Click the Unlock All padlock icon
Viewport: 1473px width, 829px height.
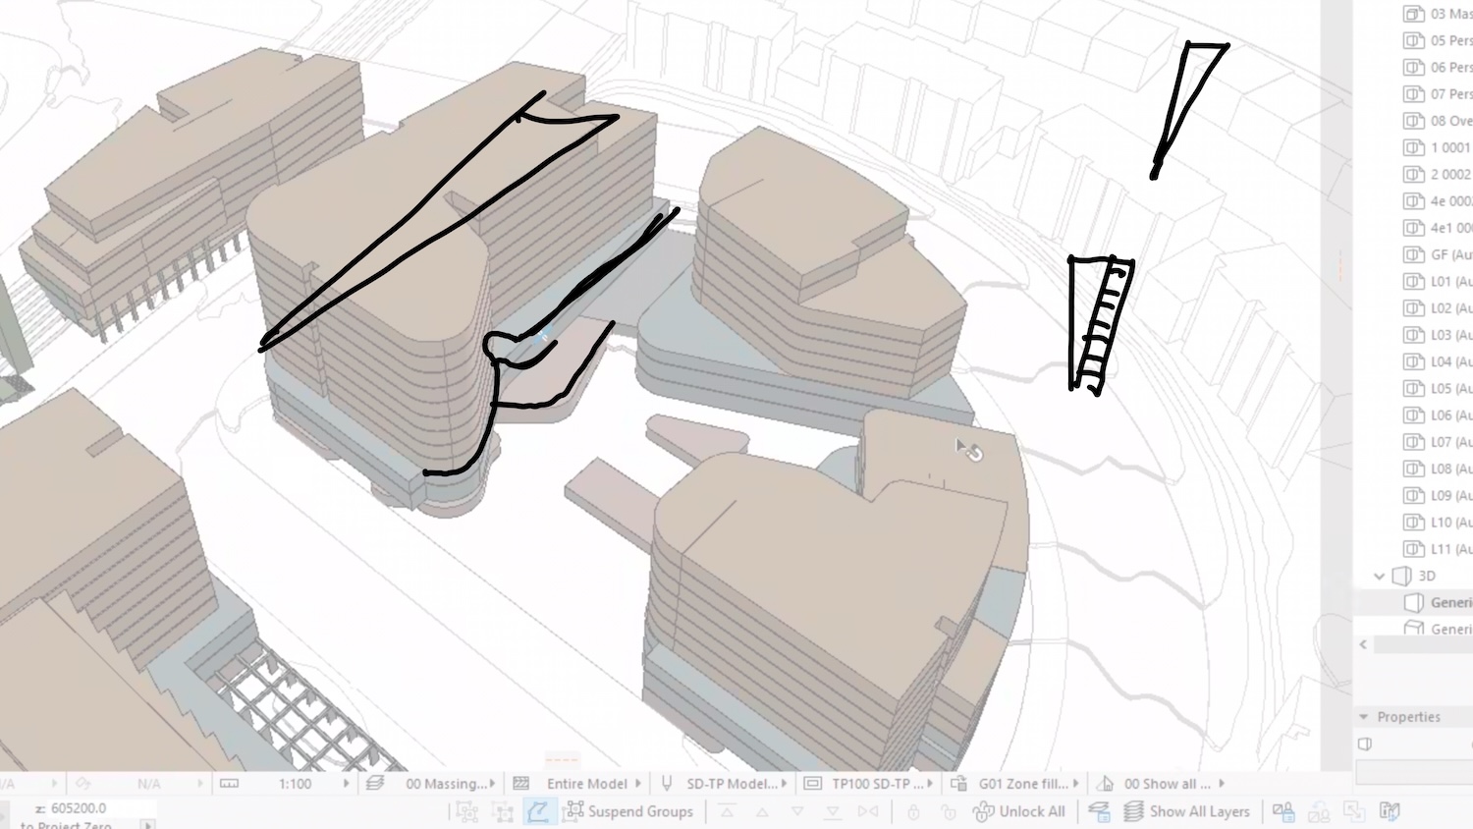click(x=983, y=811)
